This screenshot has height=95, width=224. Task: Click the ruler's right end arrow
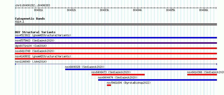click(x=216, y=8)
